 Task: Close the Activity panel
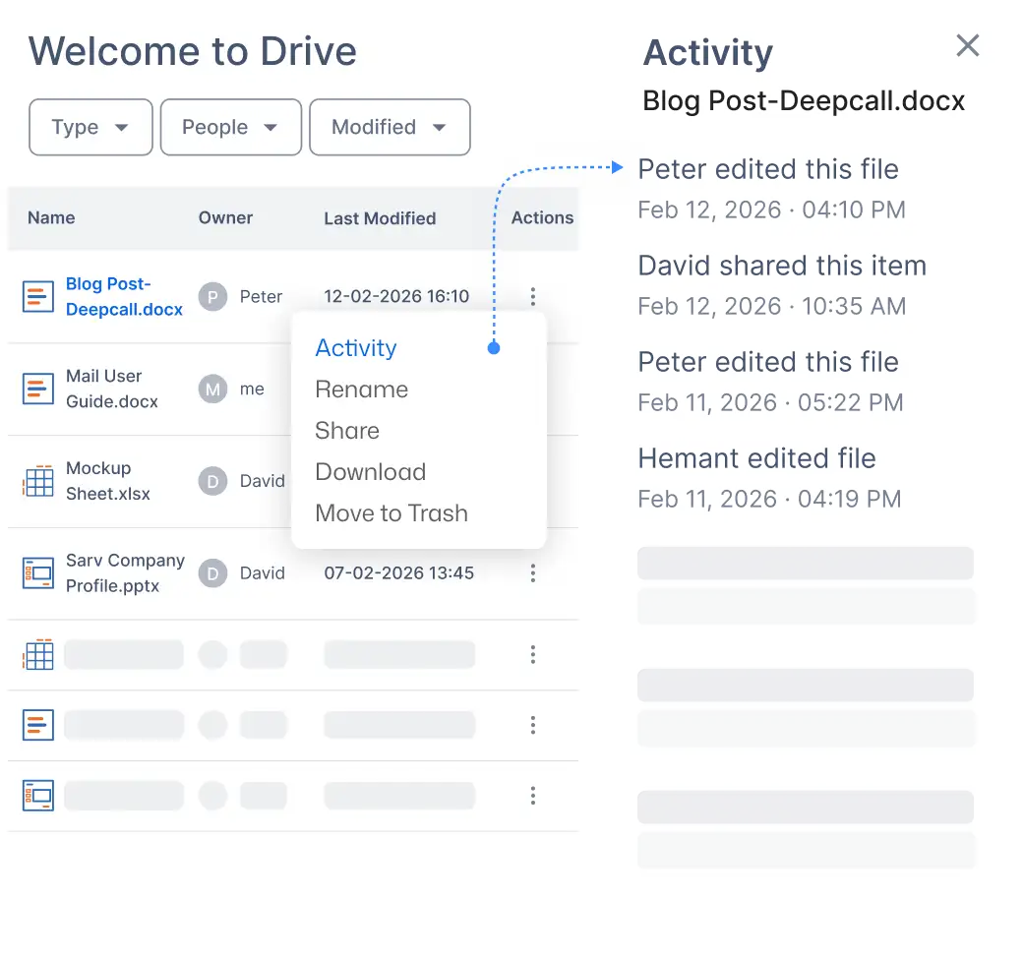click(968, 45)
